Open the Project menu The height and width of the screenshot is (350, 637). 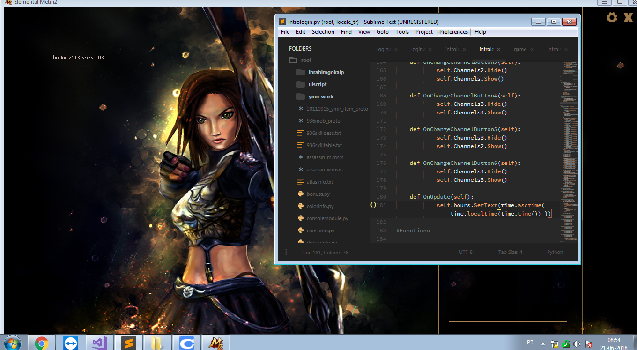[424, 32]
